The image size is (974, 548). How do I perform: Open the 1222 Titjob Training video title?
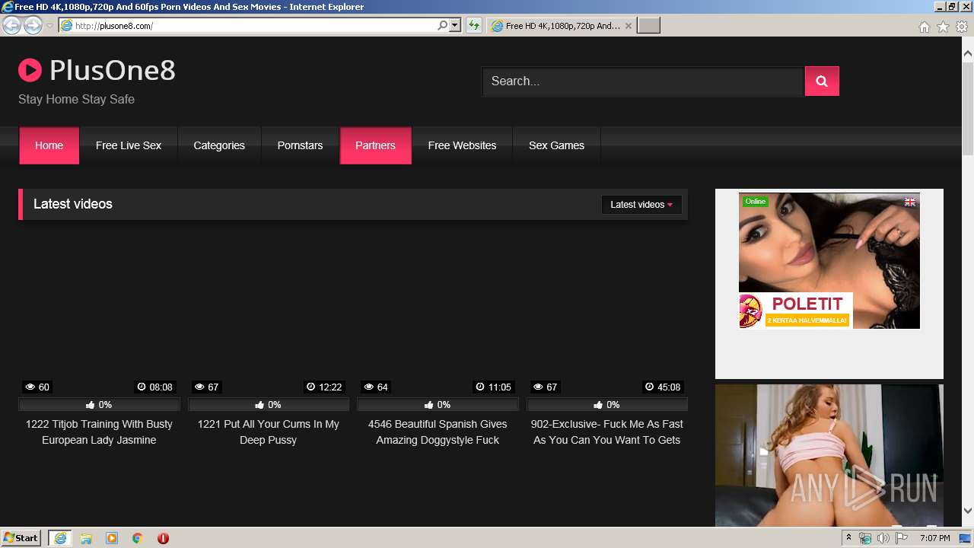pyautogui.click(x=99, y=432)
